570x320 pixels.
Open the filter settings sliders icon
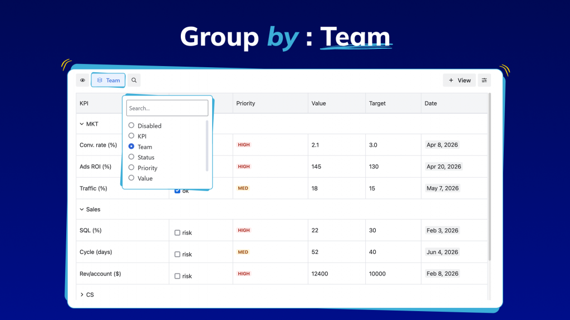[484, 81]
